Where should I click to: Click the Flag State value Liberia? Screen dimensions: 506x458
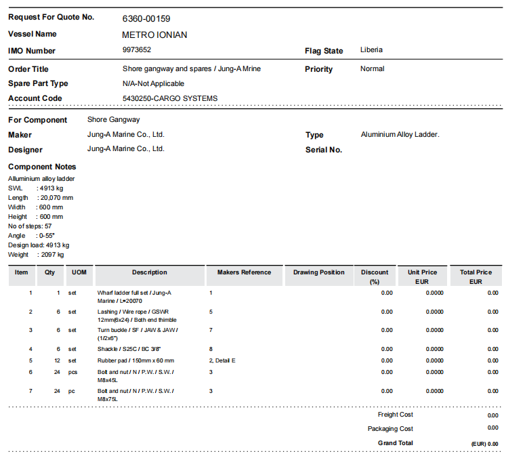click(371, 50)
